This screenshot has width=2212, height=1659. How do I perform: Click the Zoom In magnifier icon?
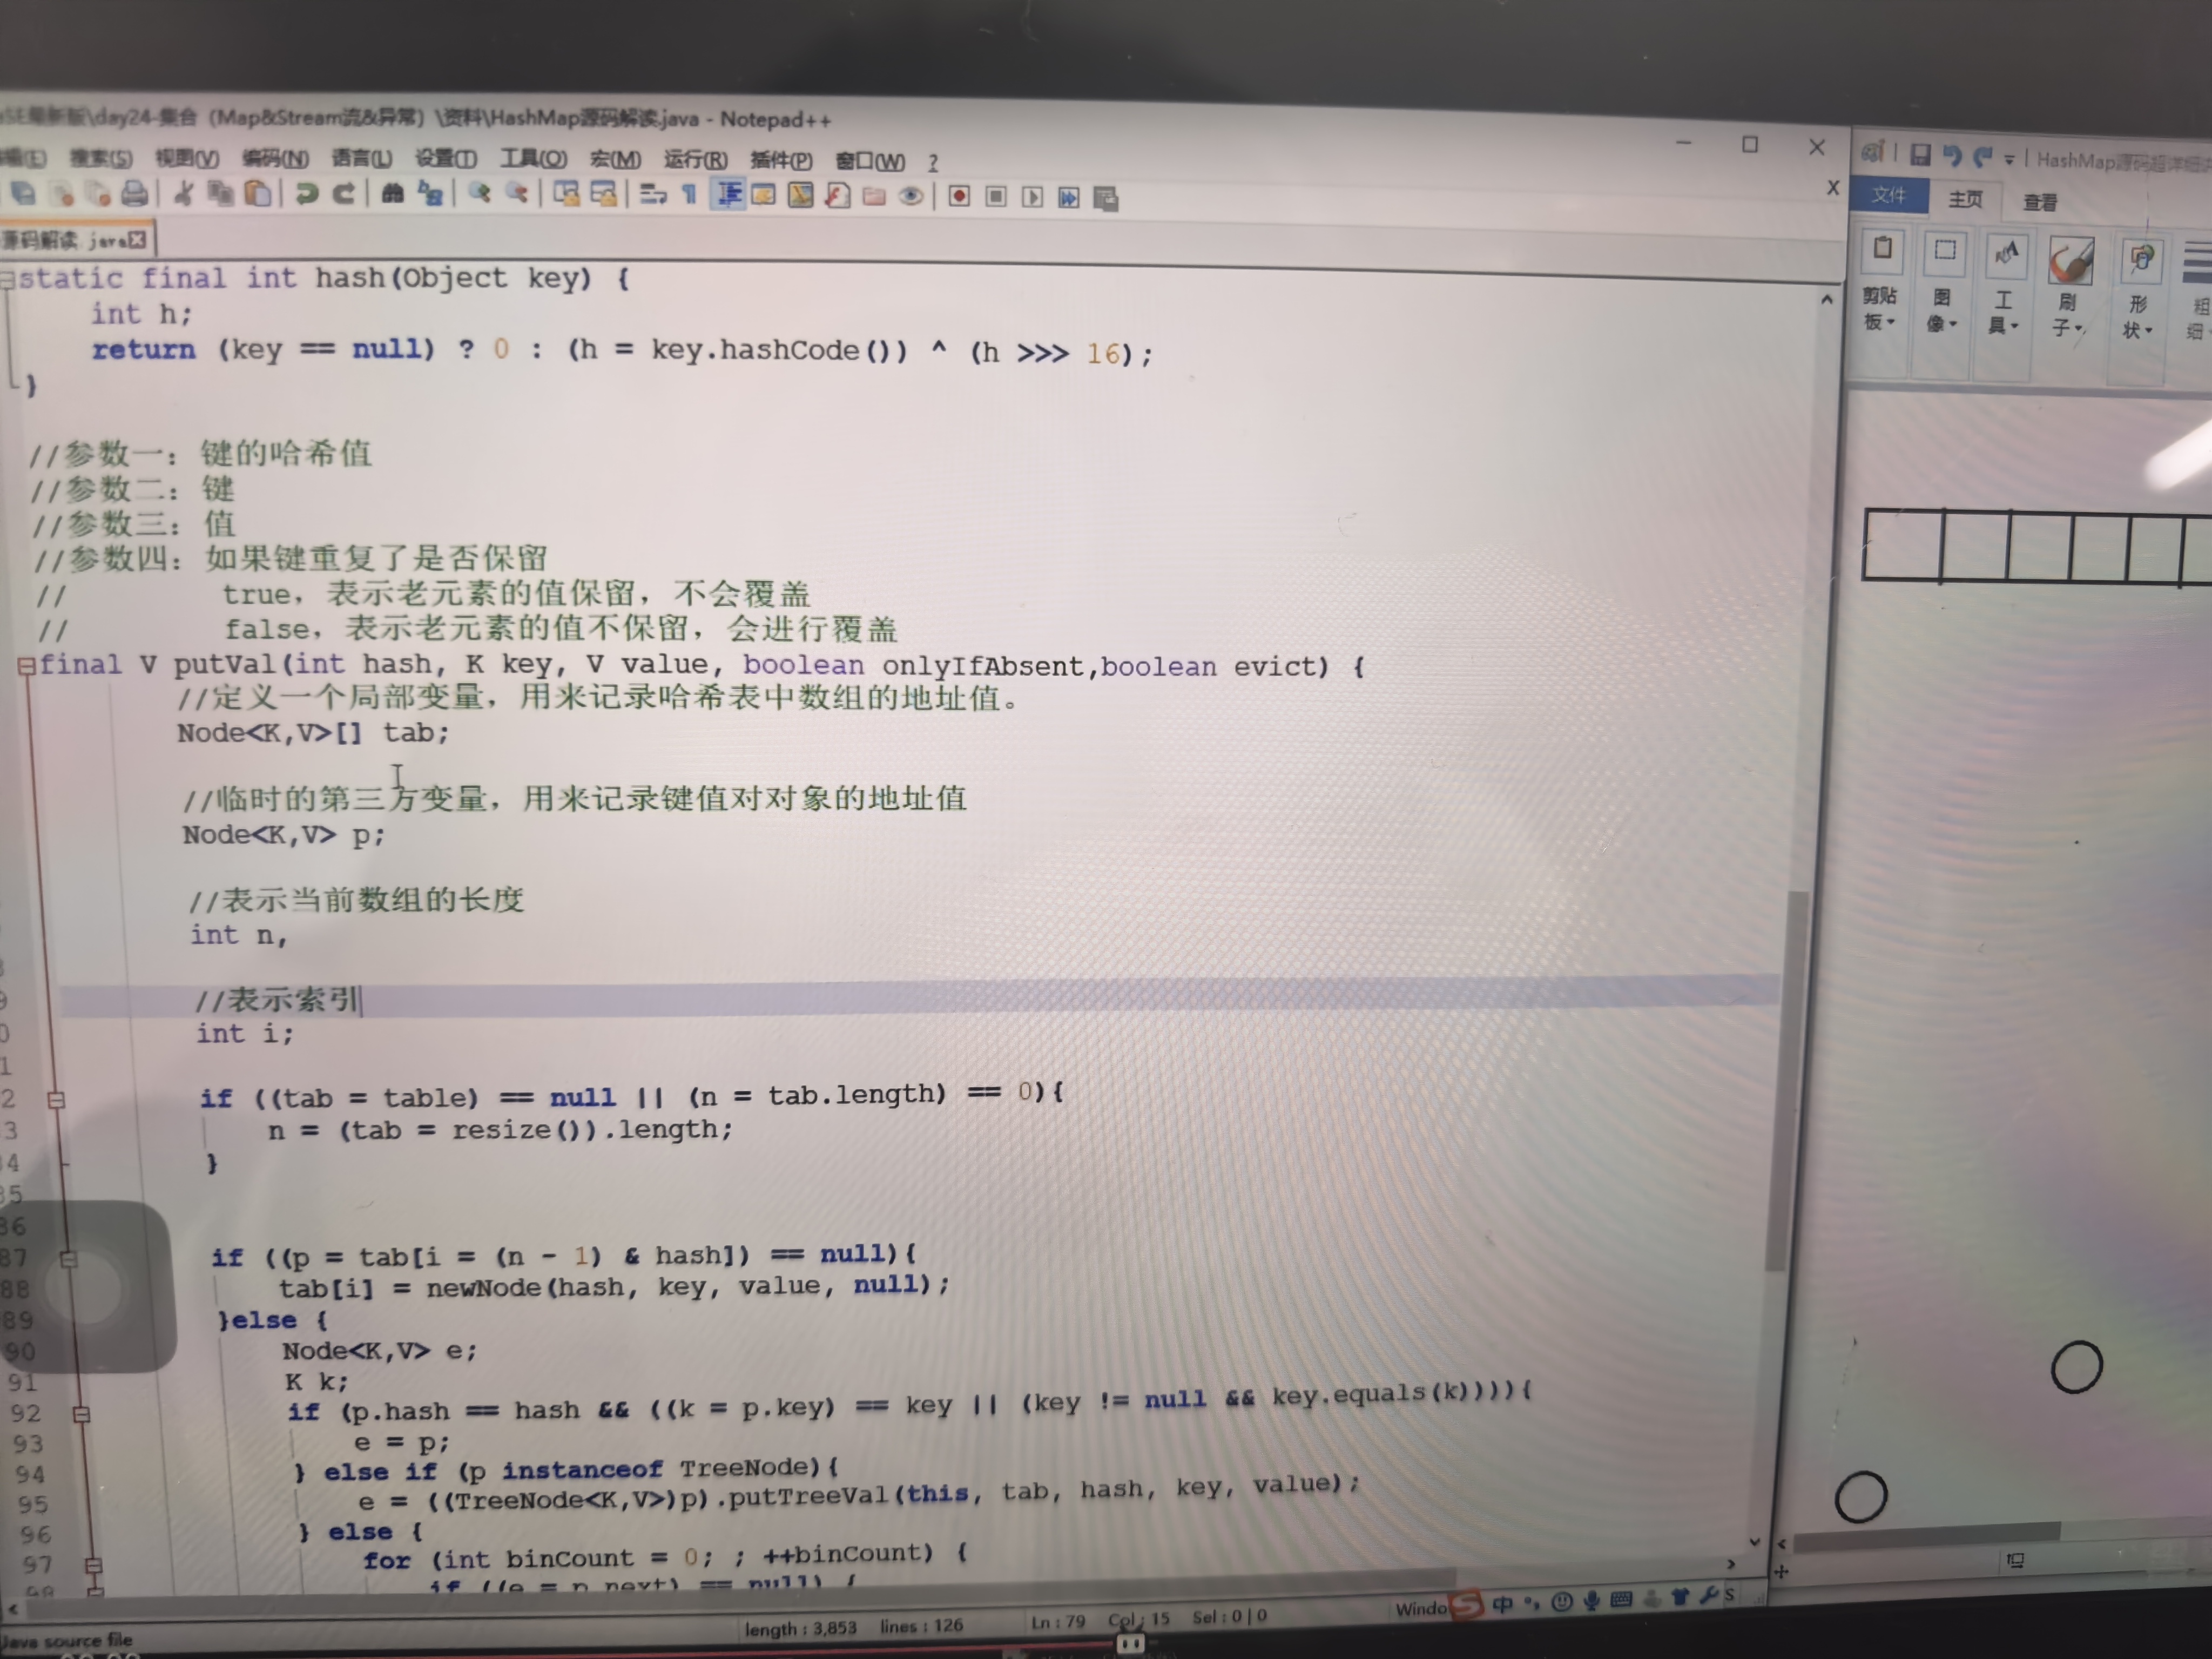pyautogui.click(x=479, y=193)
